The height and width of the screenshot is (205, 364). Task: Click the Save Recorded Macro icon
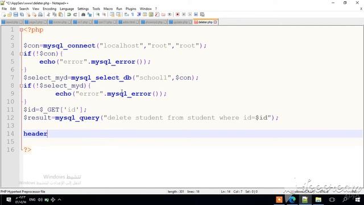pyautogui.click(x=202, y=14)
